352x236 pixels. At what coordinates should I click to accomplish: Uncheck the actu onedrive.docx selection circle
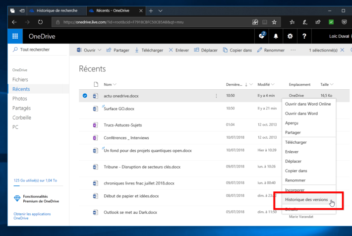85,96
